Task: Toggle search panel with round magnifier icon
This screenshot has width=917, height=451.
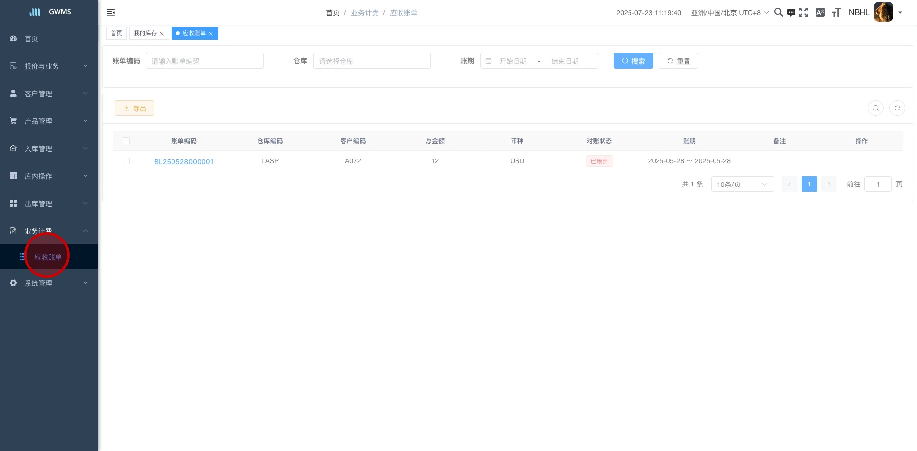Action: [x=875, y=108]
